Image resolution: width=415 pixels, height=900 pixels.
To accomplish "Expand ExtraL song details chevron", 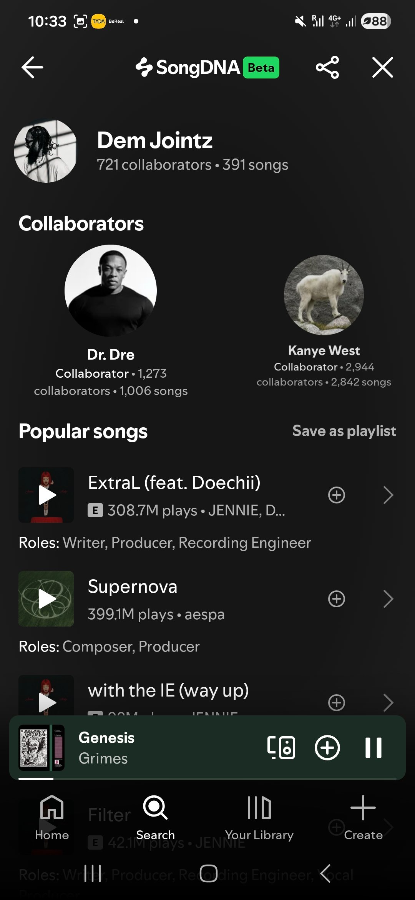I will coord(388,495).
